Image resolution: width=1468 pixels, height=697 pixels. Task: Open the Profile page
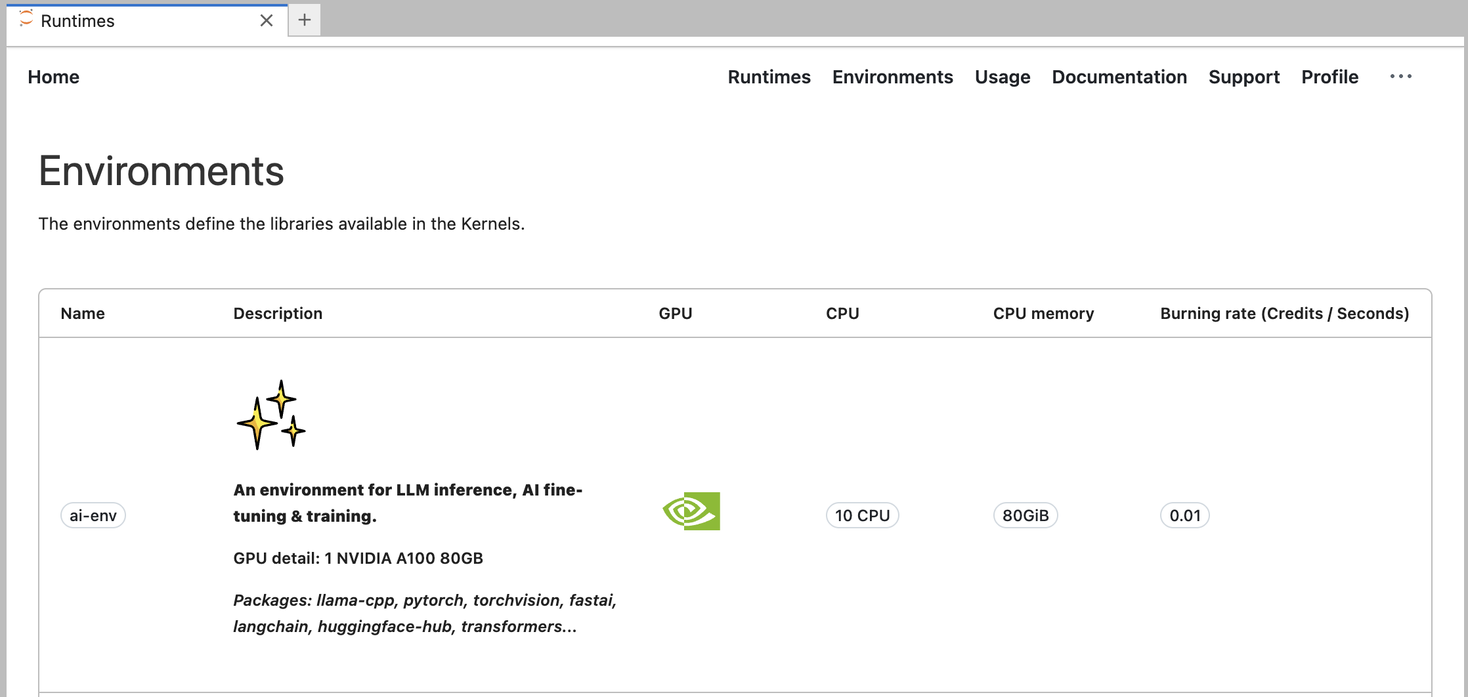point(1329,77)
